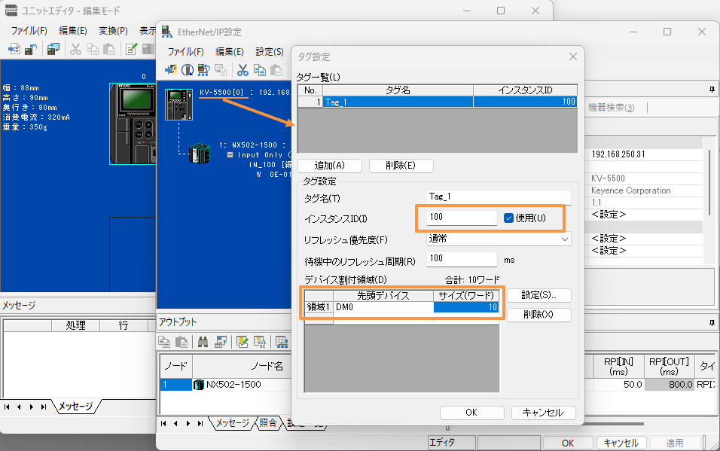Click the grid network table icon in output toolbar

[281, 342]
